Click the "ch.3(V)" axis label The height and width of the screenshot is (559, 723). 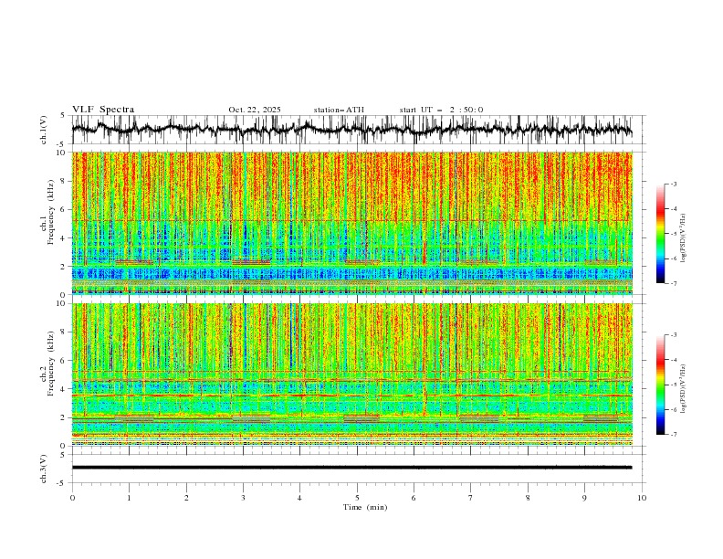point(44,469)
